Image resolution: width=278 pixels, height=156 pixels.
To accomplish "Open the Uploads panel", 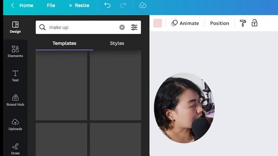I will point(15,124).
